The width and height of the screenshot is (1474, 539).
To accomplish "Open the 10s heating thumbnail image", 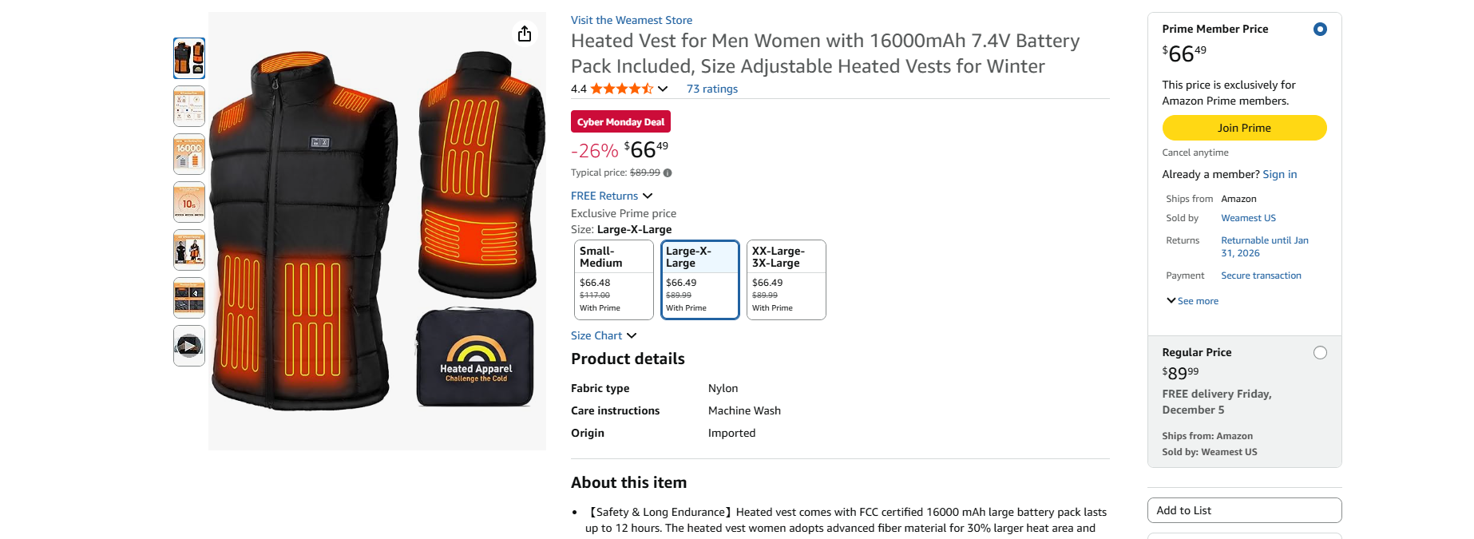I will (x=189, y=202).
